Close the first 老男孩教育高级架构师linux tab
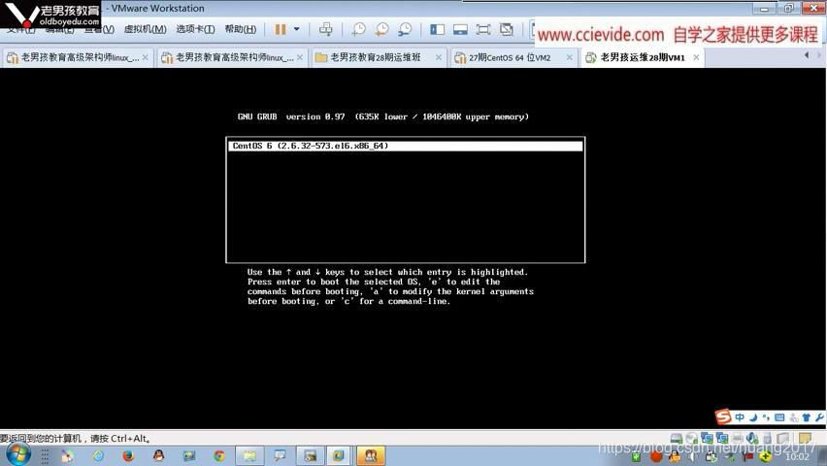 [146, 57]
